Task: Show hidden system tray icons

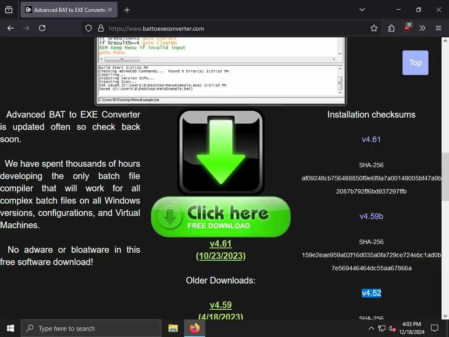Action: coord(371,328)
